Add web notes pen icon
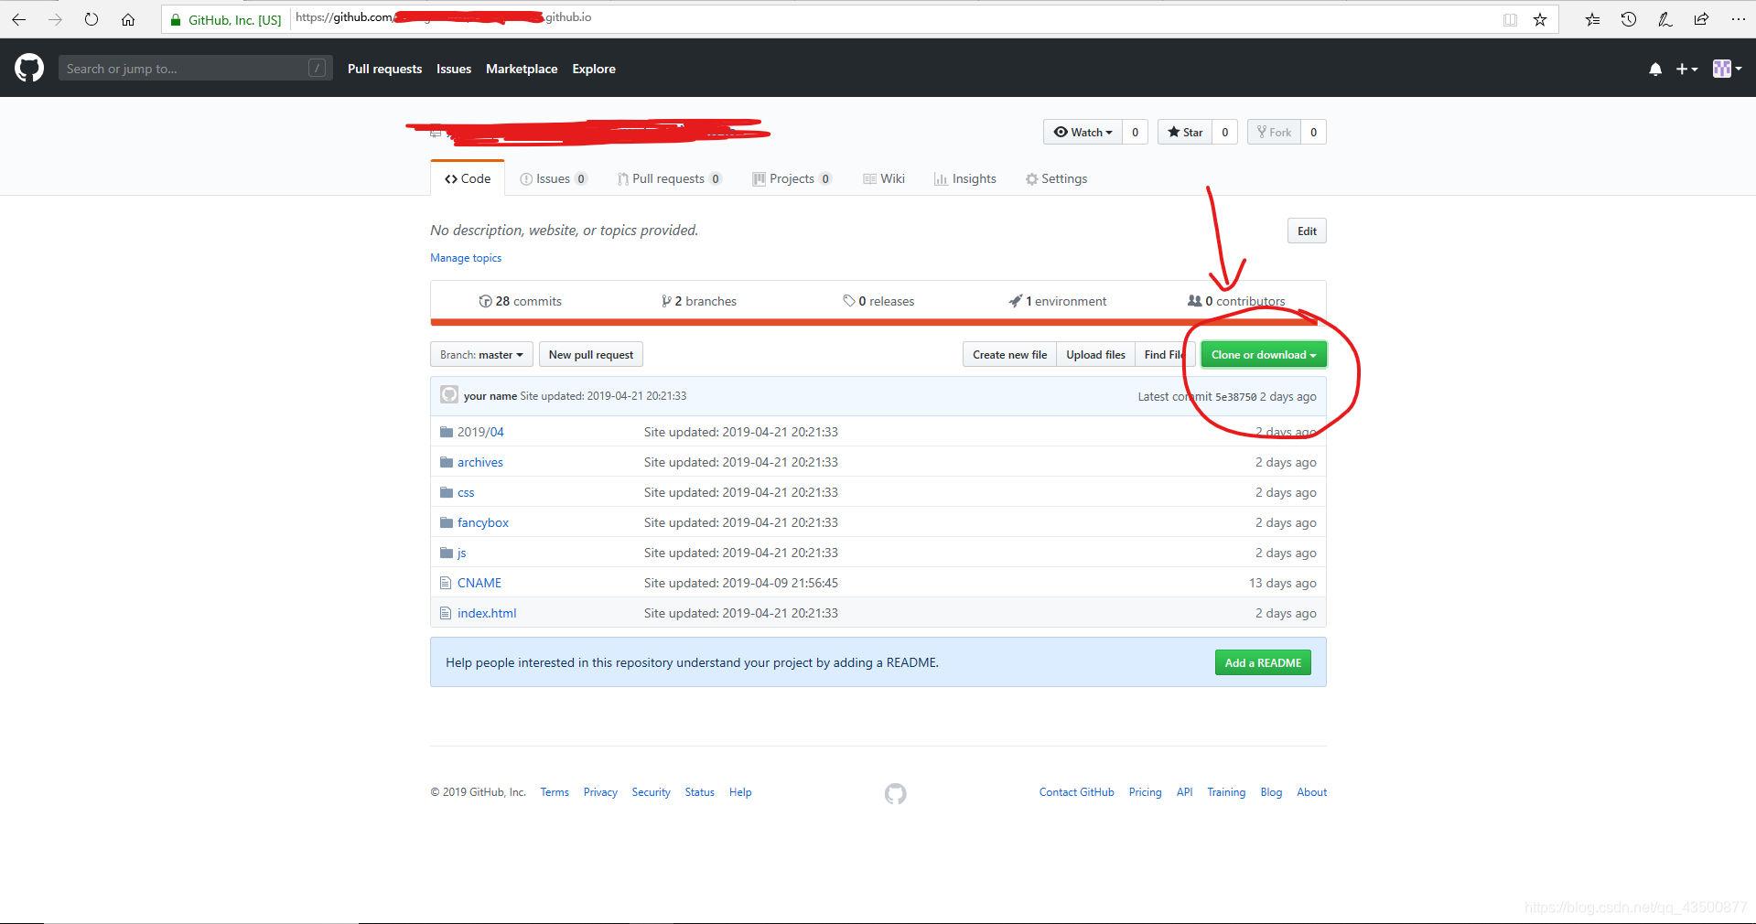This screenshot has height=924, width=1756. click(1665, 19)
